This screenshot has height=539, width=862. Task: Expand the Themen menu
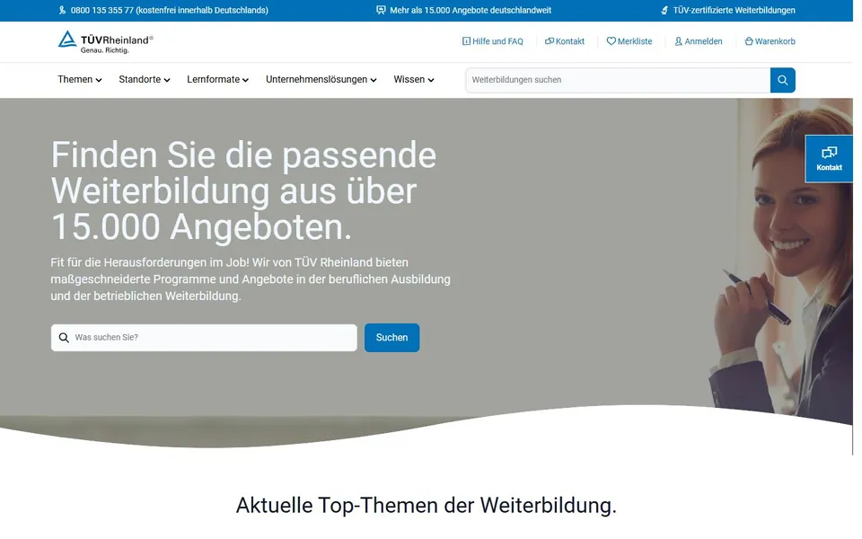pyautogui.click(x=80, y=80)
